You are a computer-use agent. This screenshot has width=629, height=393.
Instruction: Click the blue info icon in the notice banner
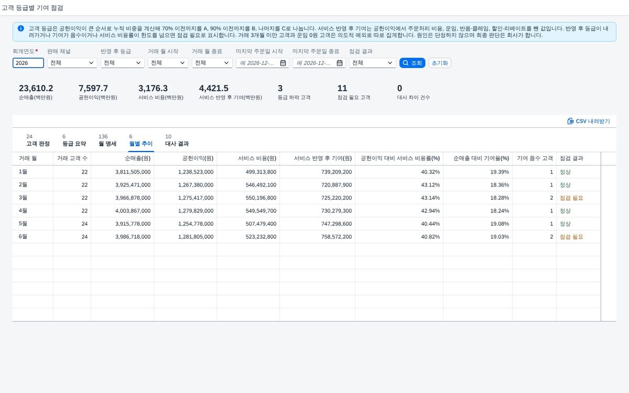click(20, 28)
